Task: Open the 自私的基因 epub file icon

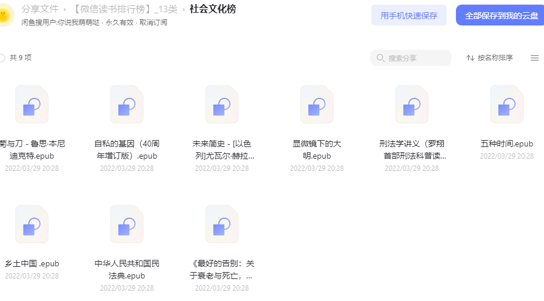Action: click(127, 104)
